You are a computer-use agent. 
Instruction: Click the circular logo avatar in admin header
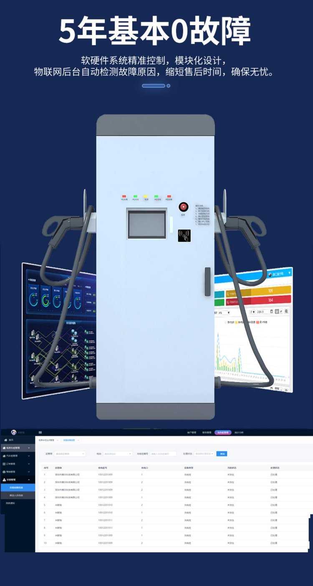click(13, 432)
